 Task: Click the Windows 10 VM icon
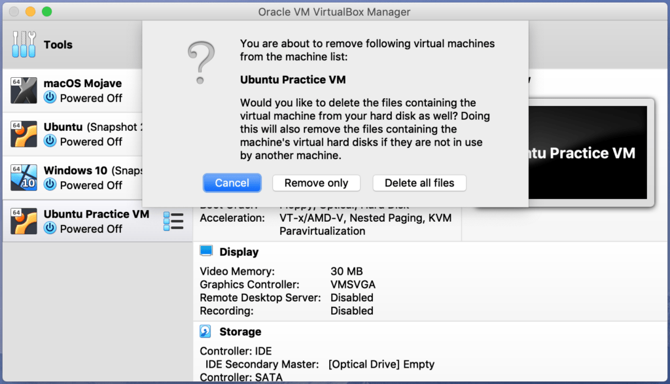tap(24, 177)
